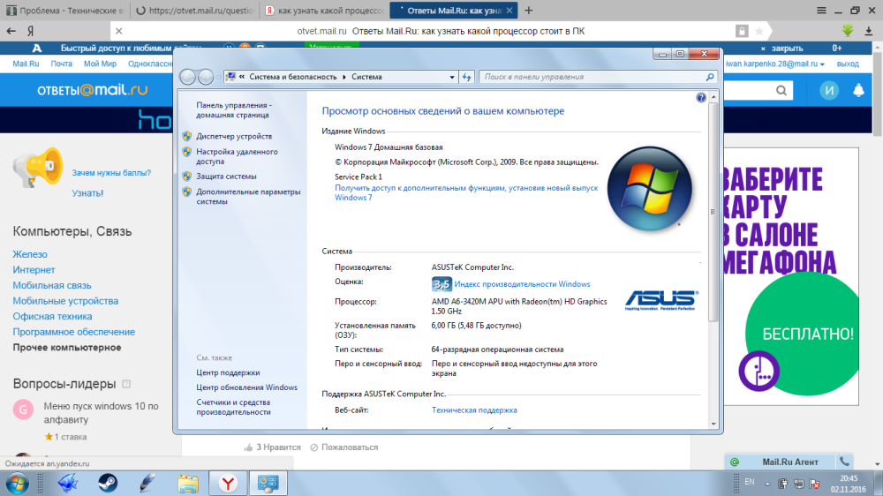Open the browser downloads icon
The height and width of the screenshot is (496, 883).
coord(869,32)
